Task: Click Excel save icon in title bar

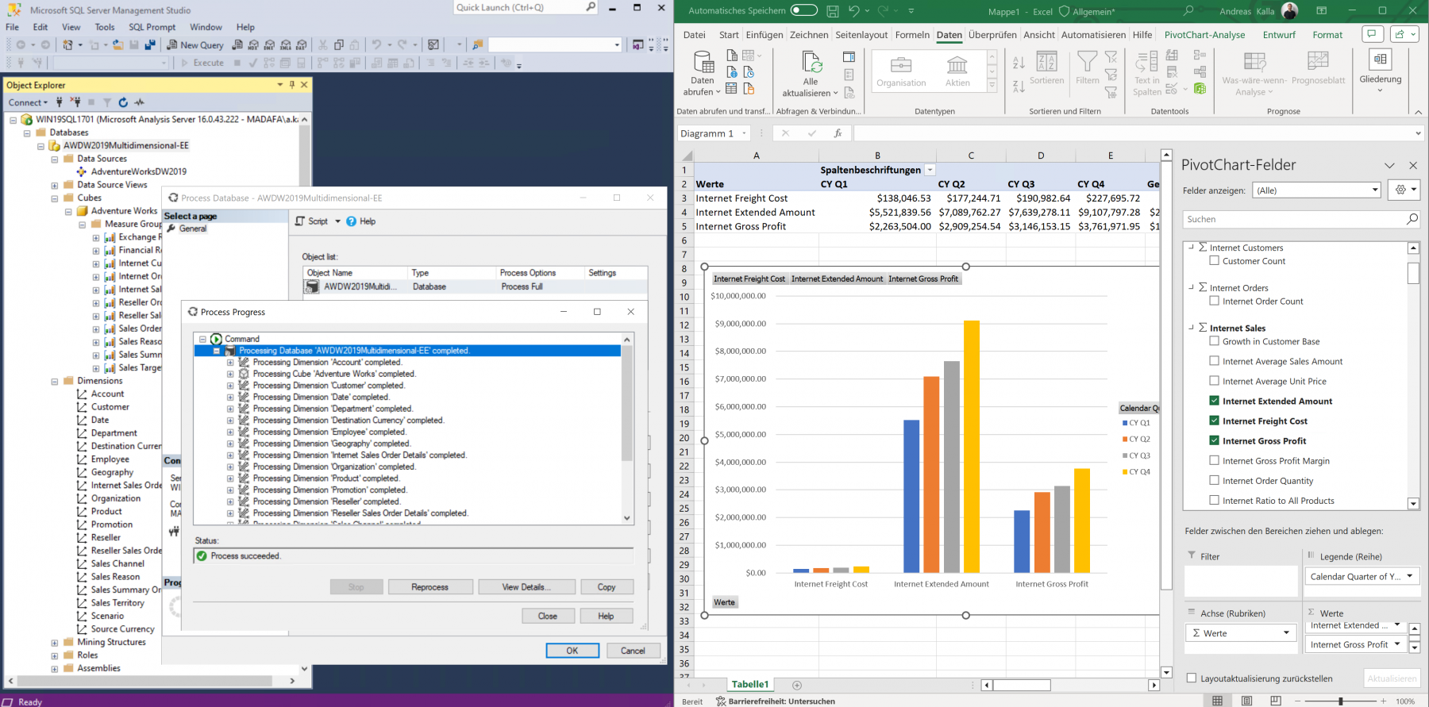Action: [x=832, y=11]
